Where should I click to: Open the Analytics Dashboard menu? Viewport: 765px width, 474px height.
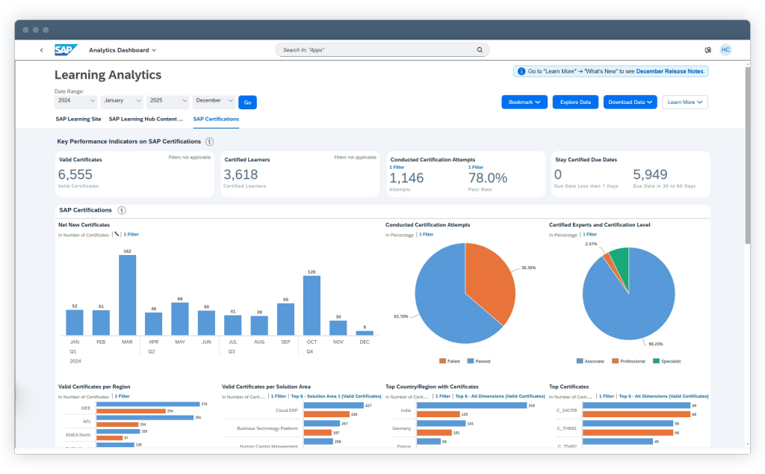point(123,50)
